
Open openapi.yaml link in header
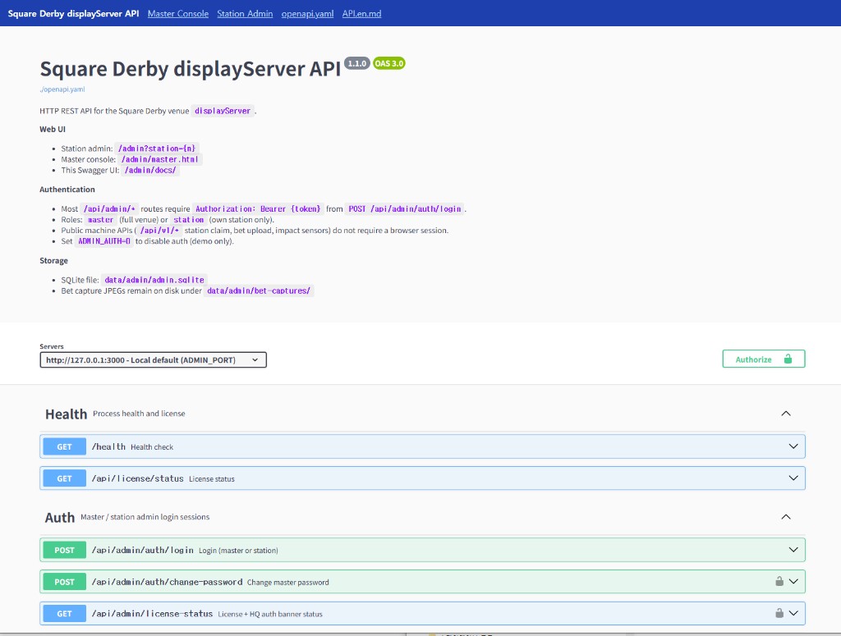(x=307, y=13)
